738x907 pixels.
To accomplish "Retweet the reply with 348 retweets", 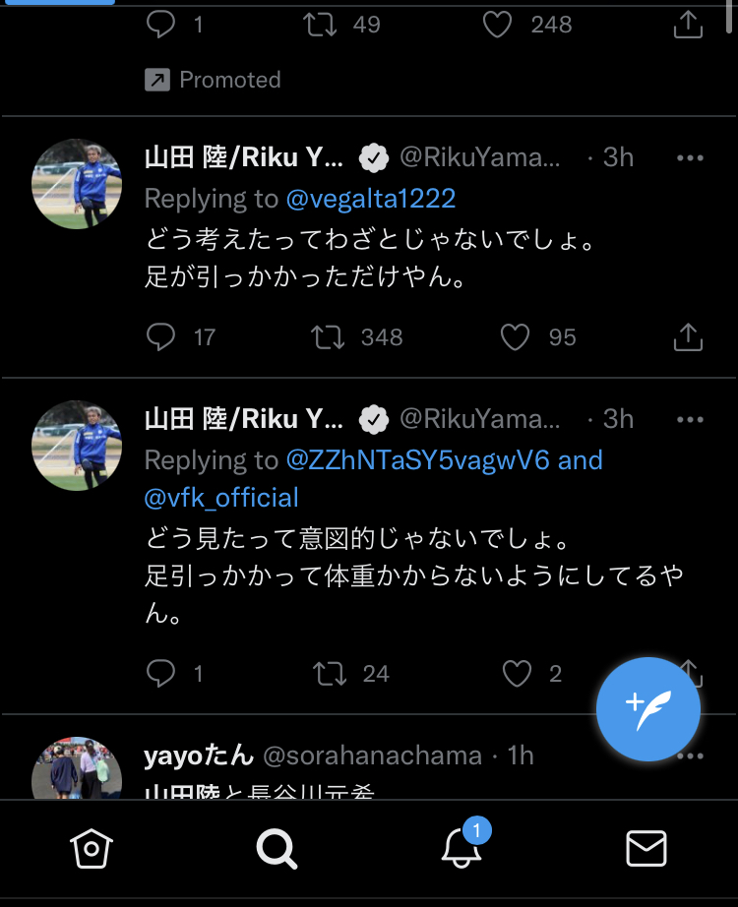I will click(328, 337).
